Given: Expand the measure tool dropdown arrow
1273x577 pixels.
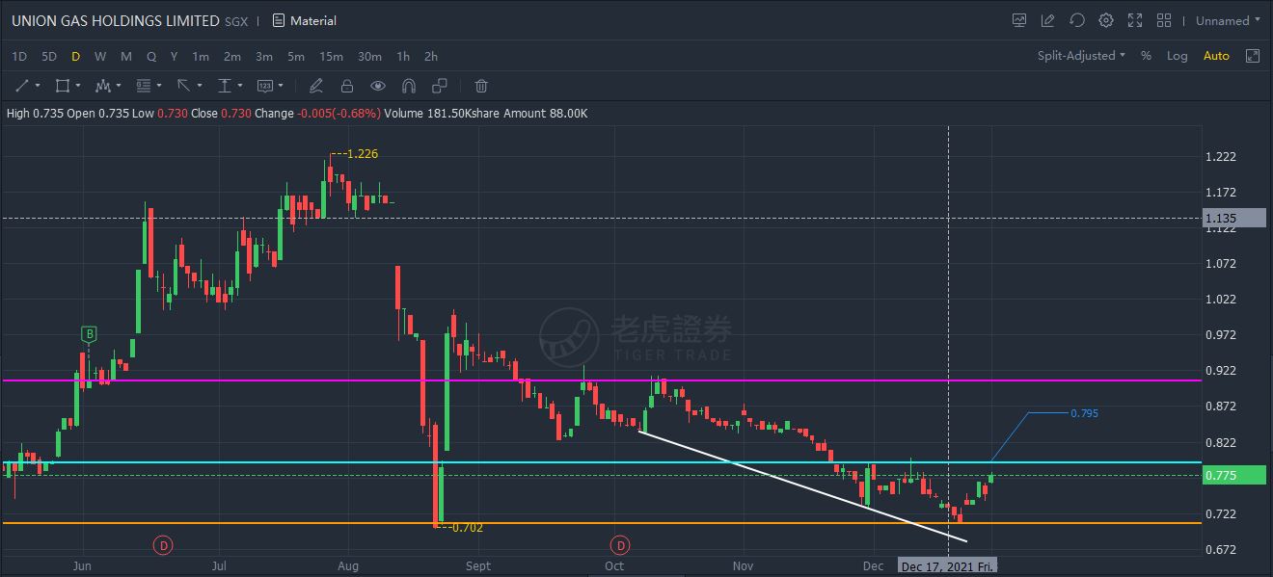Looking at the screenshot, I should tap(239, 86).
